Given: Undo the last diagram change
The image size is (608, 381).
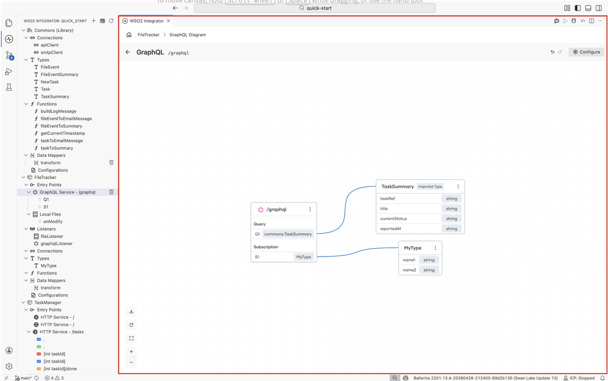Looking at the screenshot, I should click(x=552, y=52).
